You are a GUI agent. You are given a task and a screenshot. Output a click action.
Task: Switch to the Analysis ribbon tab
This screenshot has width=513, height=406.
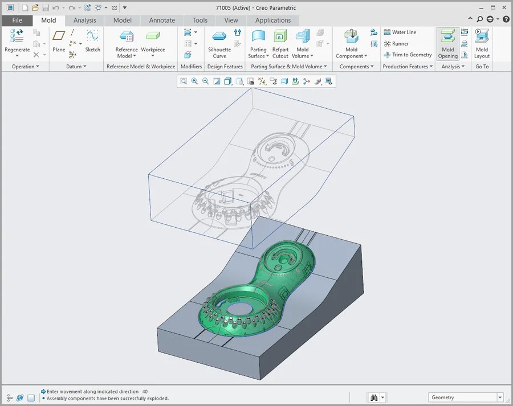click(84, 20)
